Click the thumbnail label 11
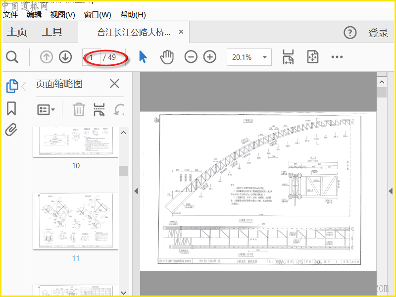The image size is (396, 297). [76, 258]
